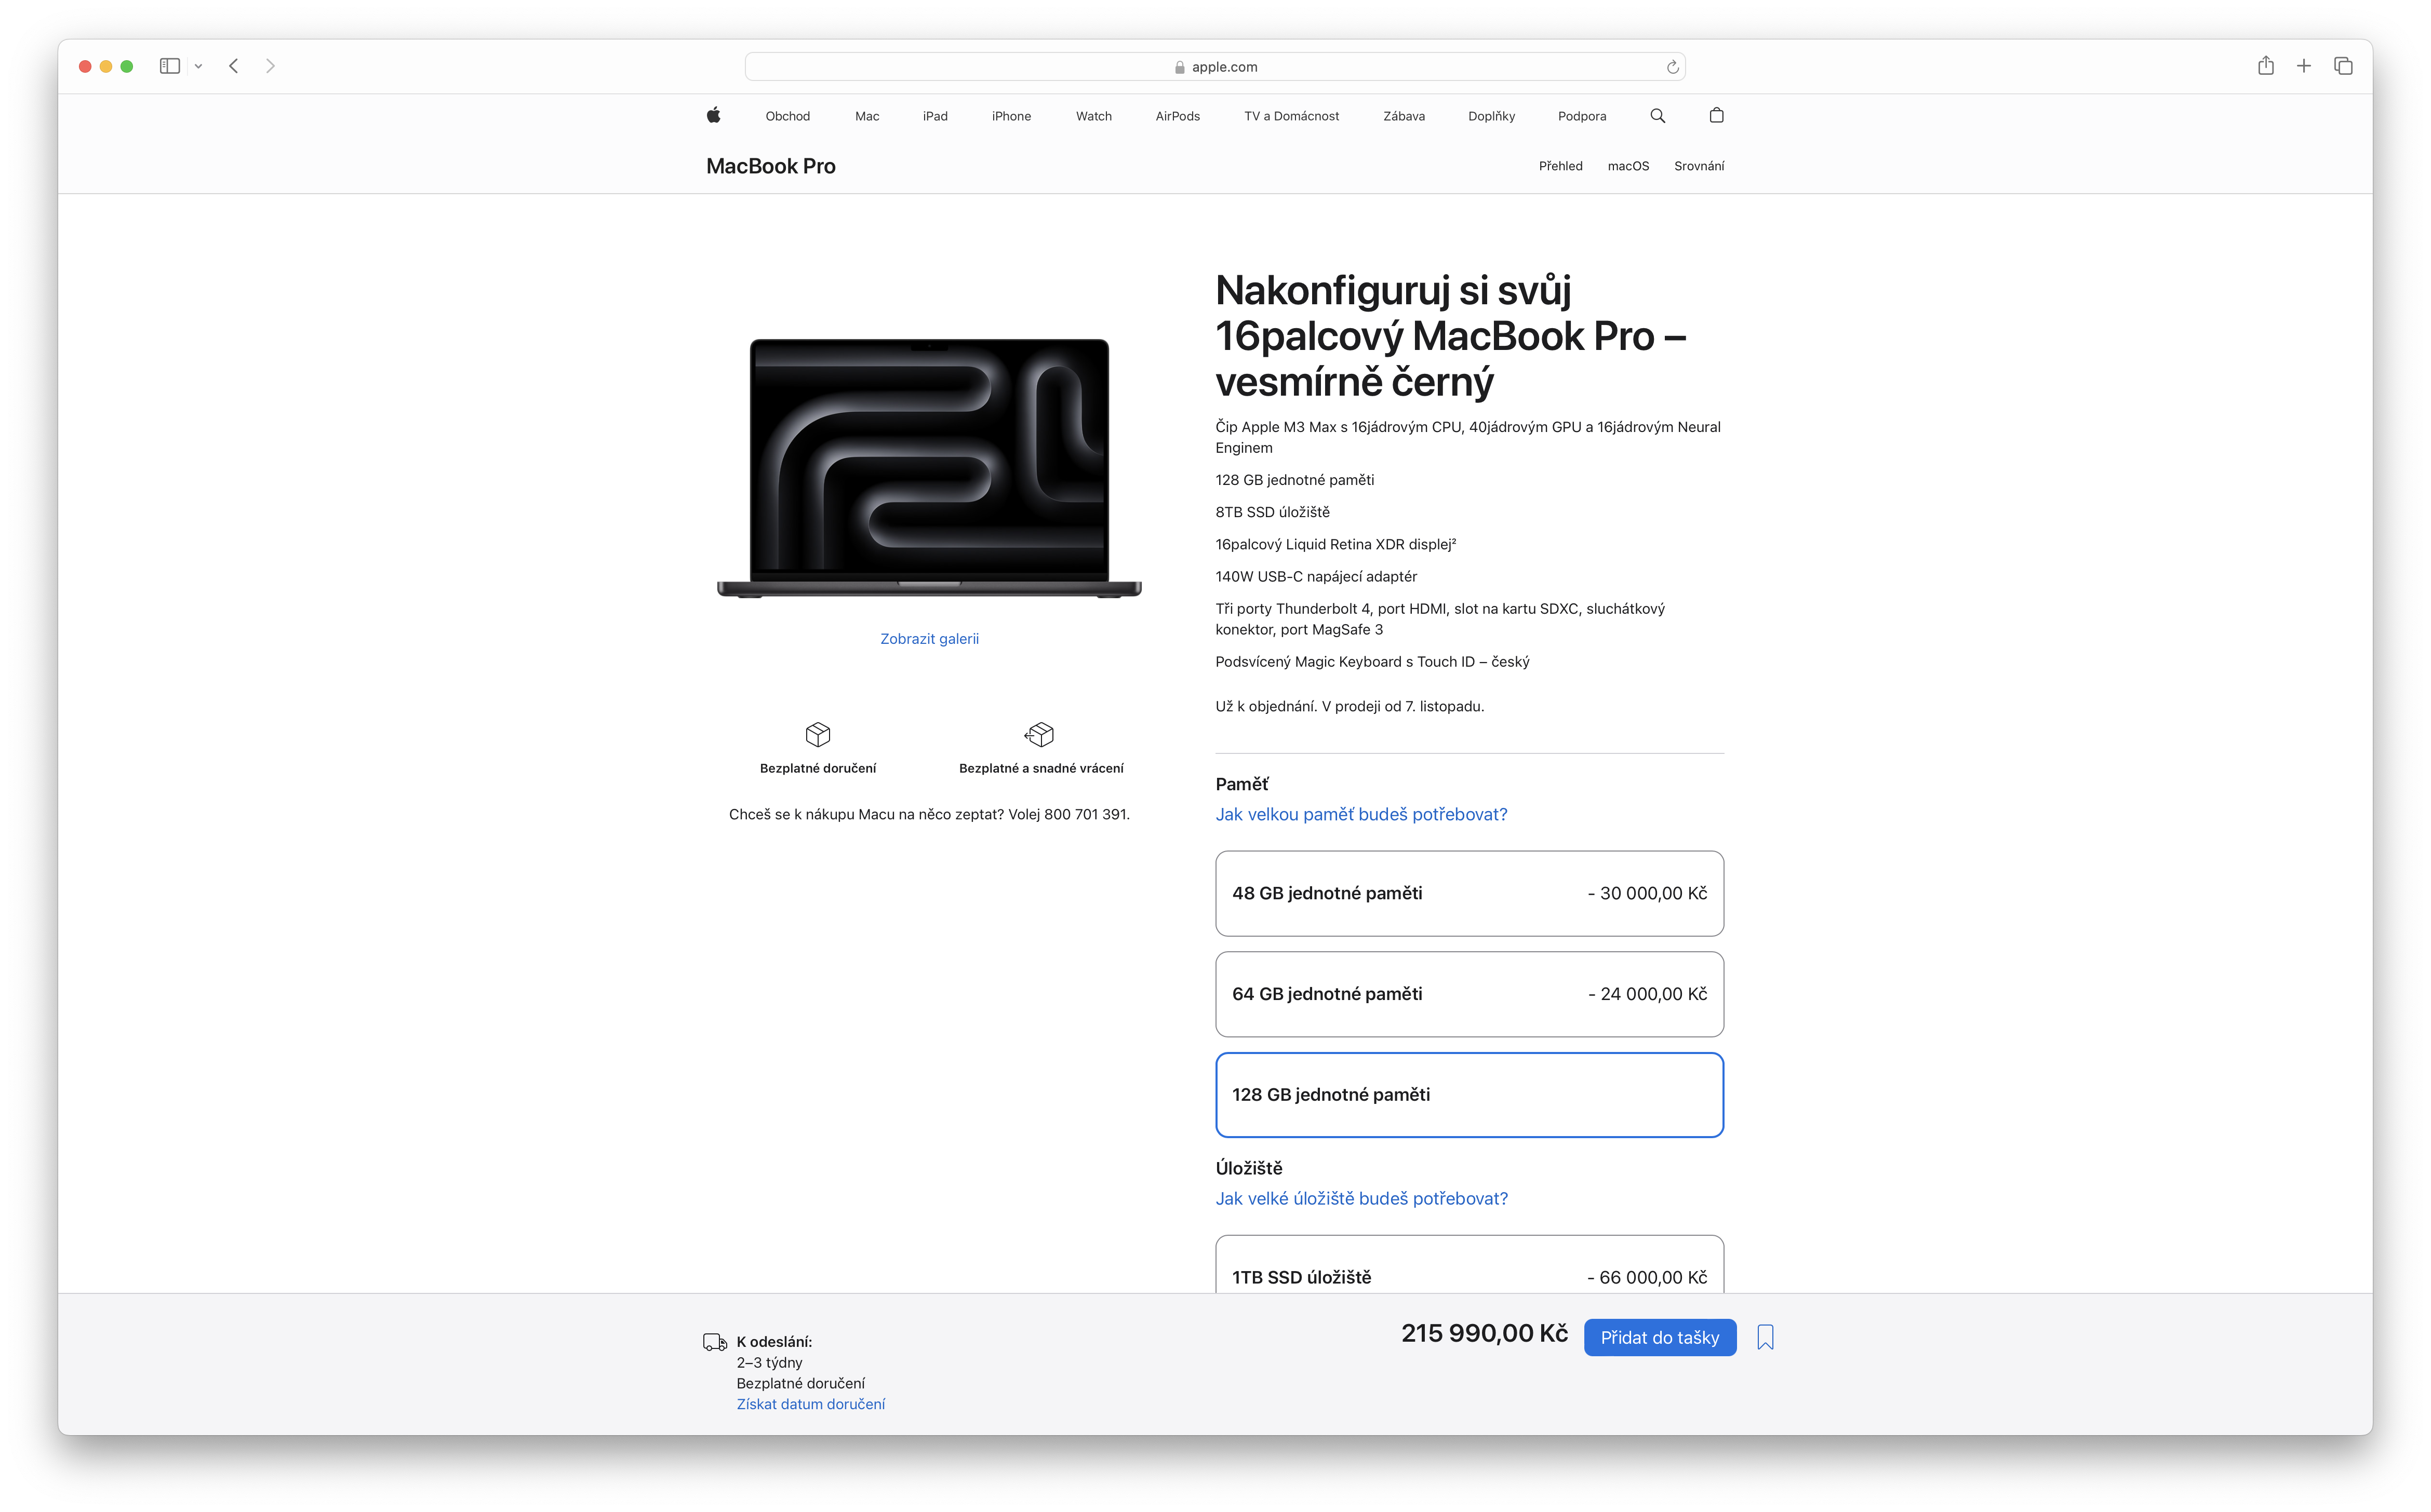This screenshot has width=2431, height=1512.
Task: Open a new tab with the plus icon
Action: (x=2303, y=66)
